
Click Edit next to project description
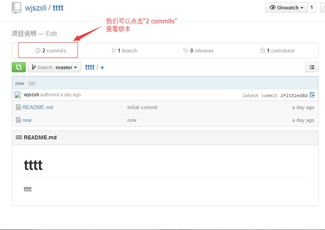click(51, 33)
